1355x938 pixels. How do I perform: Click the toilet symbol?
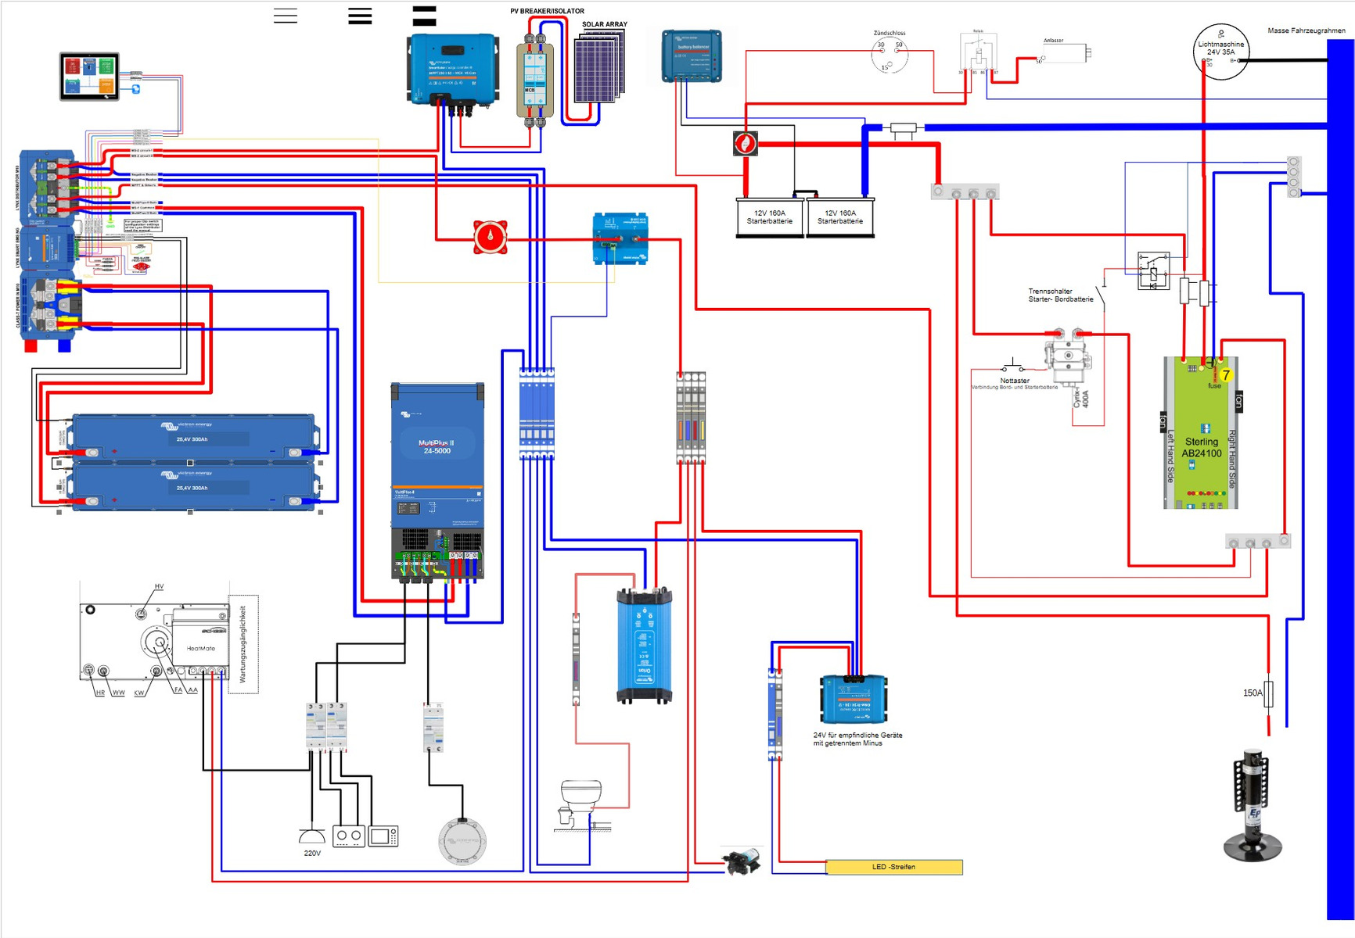(x=580, y=803)
